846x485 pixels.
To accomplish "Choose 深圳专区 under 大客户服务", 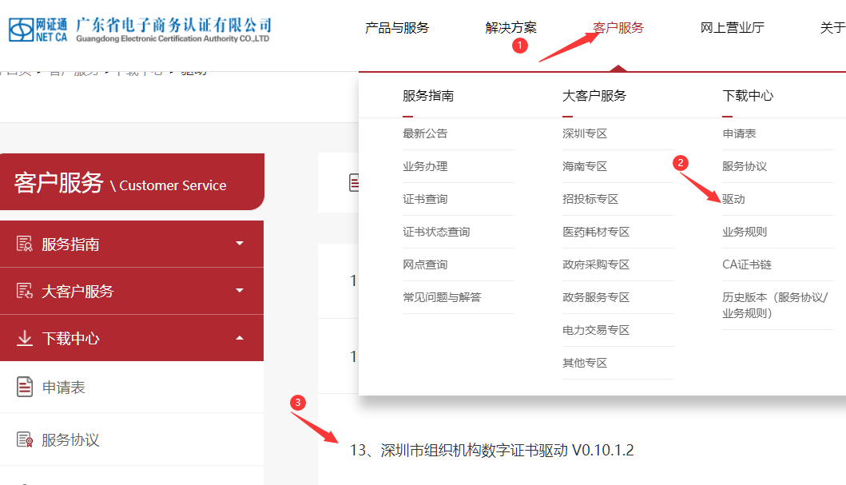I will [585, 133].
